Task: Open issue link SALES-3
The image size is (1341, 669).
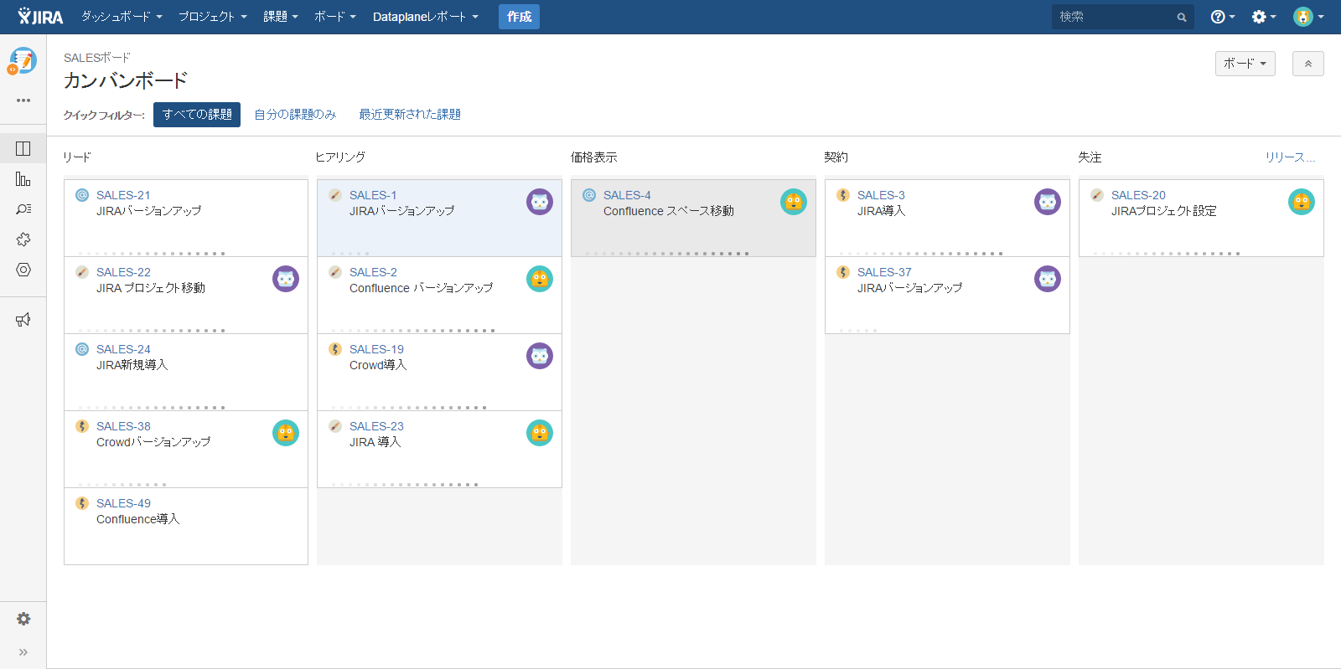Action: pos(881,195)
